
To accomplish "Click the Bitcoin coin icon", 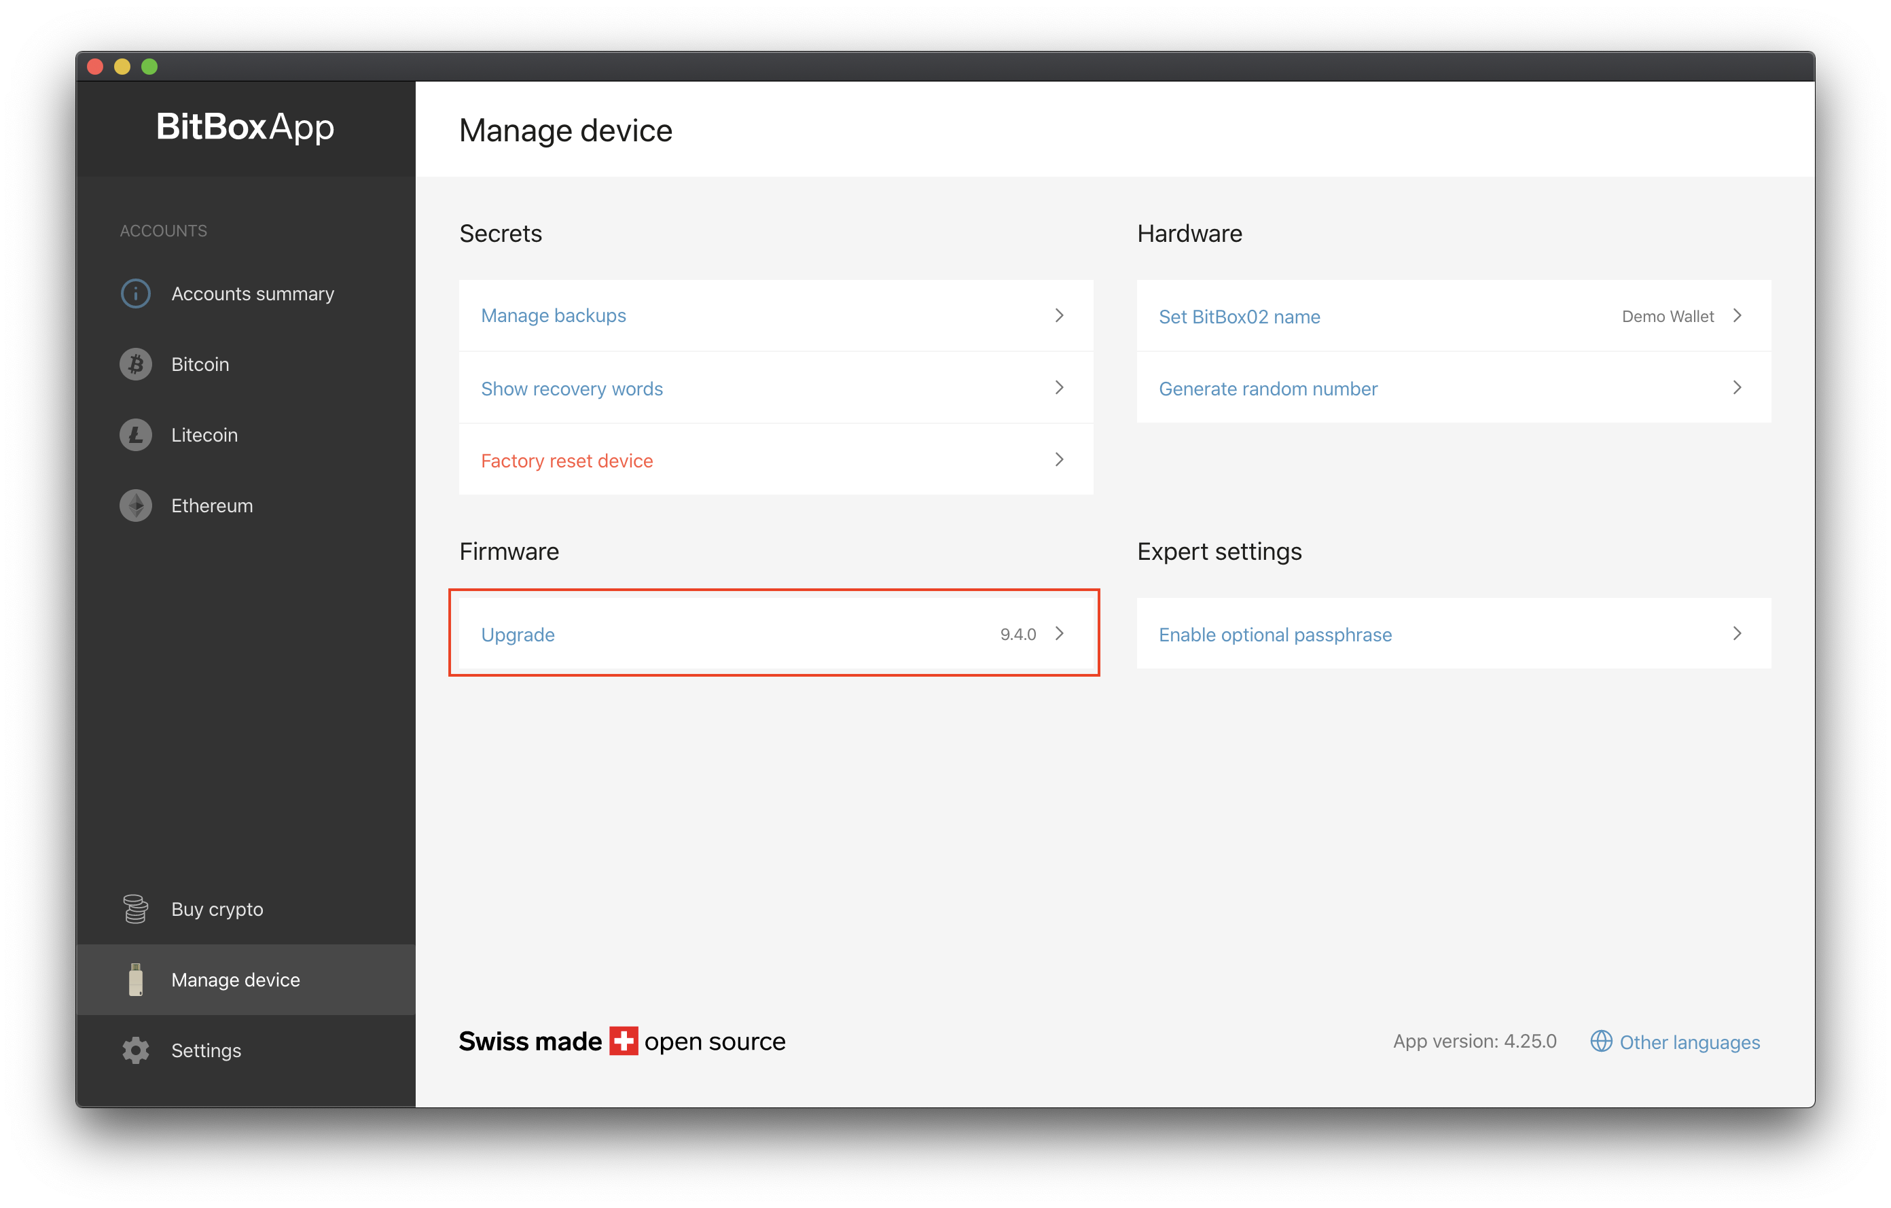I will (x=136, y=364).
